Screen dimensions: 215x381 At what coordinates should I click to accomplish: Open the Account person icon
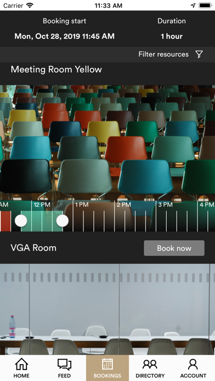click(x=193, y=365)
